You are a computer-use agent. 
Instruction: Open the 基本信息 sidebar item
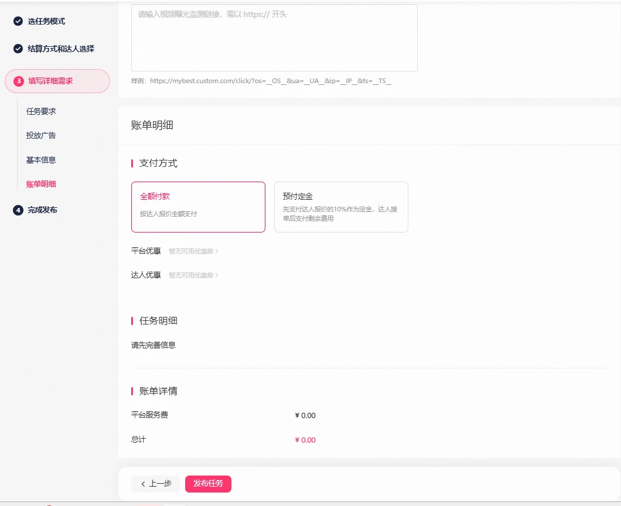41,160
